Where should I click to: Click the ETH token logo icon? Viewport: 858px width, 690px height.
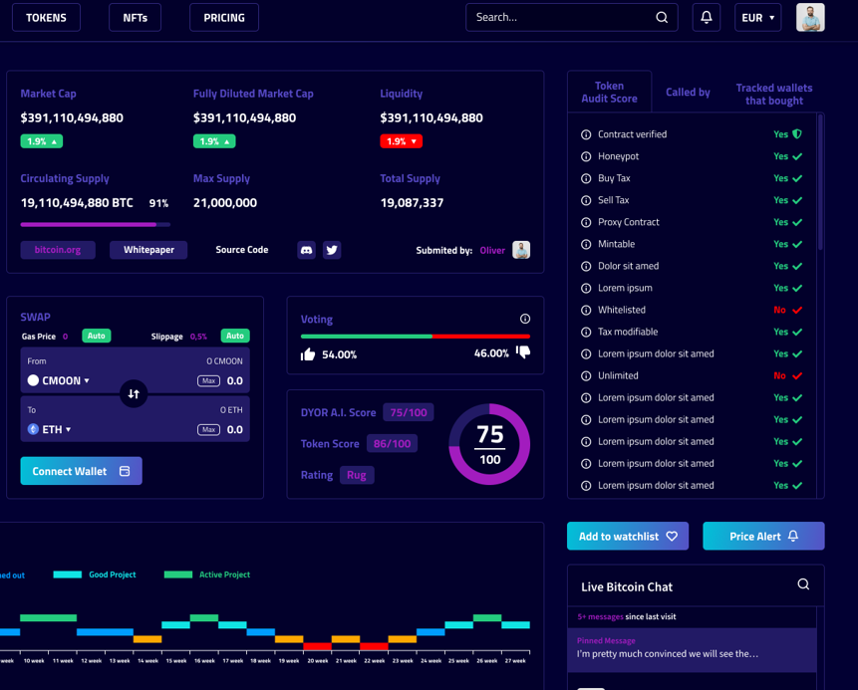pyautogui.click(x=33, y=429)
